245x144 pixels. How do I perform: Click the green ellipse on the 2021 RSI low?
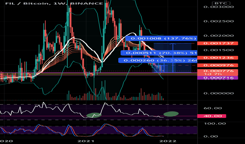pyautogui.click(x=94, y=115)
